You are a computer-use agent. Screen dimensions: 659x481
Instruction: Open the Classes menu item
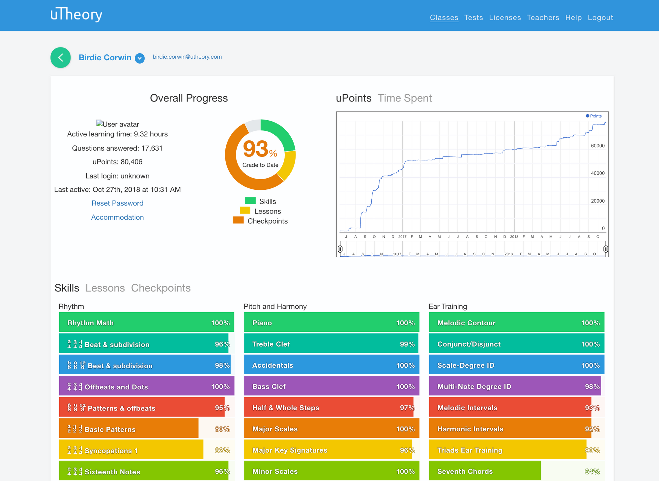click(x=444, y=17)
